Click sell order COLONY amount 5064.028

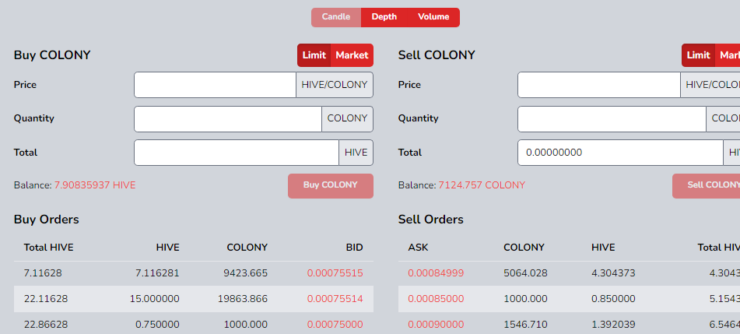(525, 273)
